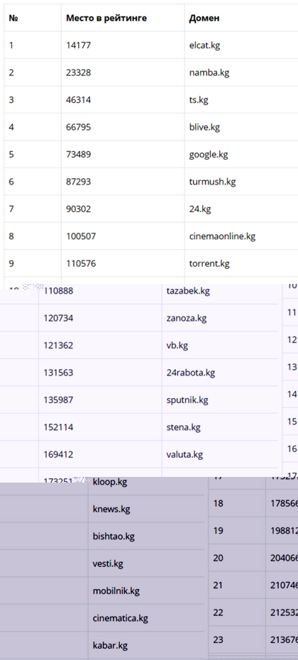Click rank value 66795
The image size is (298, 660).
78,127
